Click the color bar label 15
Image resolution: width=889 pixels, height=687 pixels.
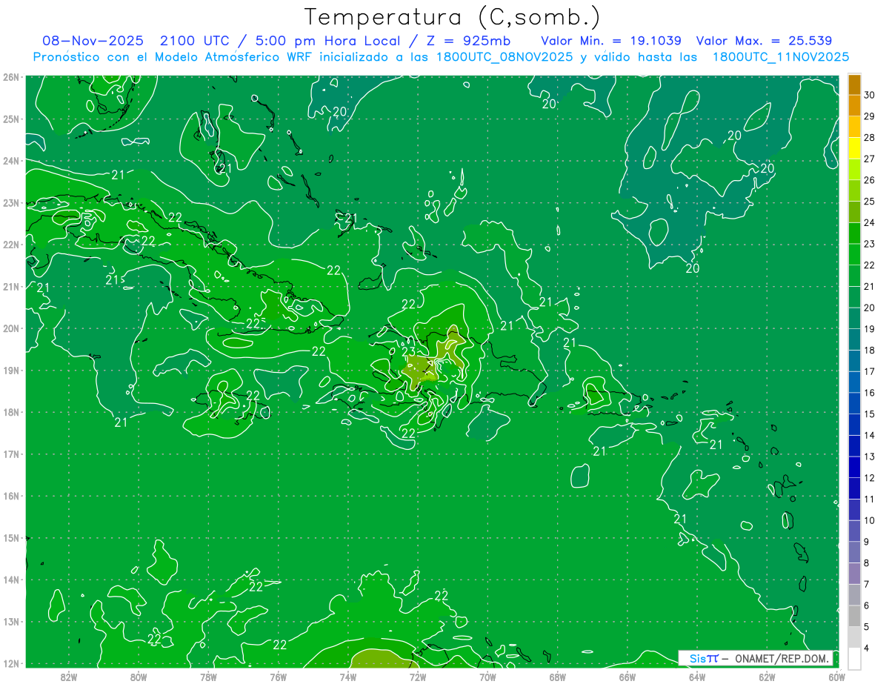click(x=870, y=414)
